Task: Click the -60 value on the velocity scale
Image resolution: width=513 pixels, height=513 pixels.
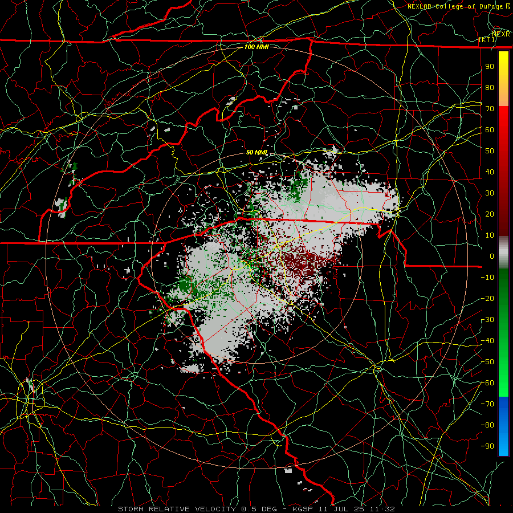Action: [487, 383]
